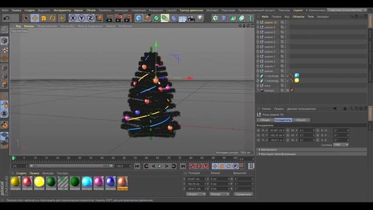The height and width of the screenshot is (210, 373).
Task: Click the Record Active Objects button
Action: pos(192,166)
